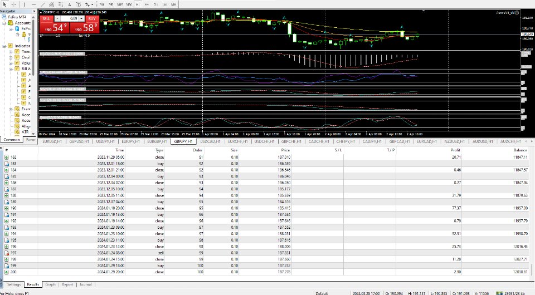The image size is (535, 295).
Task: Switch to Favorites tab in Navigator
Action: [x=30, y=140]
